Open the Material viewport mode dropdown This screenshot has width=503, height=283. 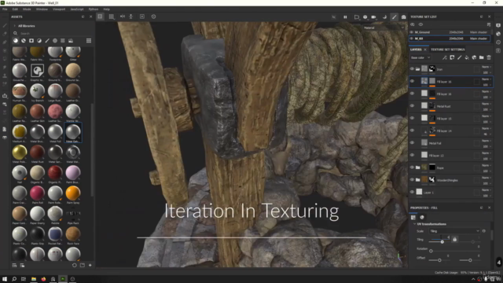(x=384, y=28)
